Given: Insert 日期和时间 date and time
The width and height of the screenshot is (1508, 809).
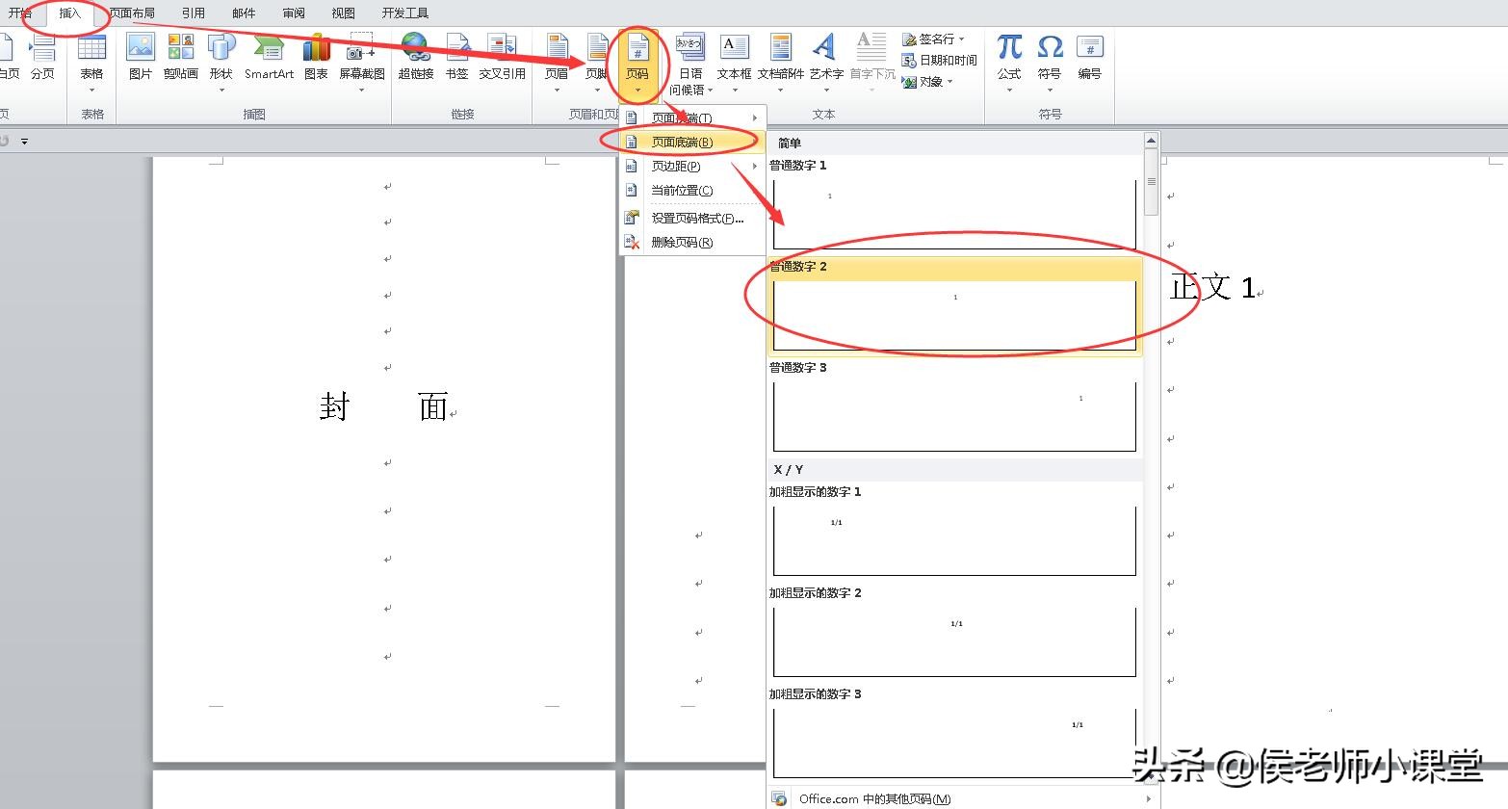Looking at the screenshot, I should [940, 61].
